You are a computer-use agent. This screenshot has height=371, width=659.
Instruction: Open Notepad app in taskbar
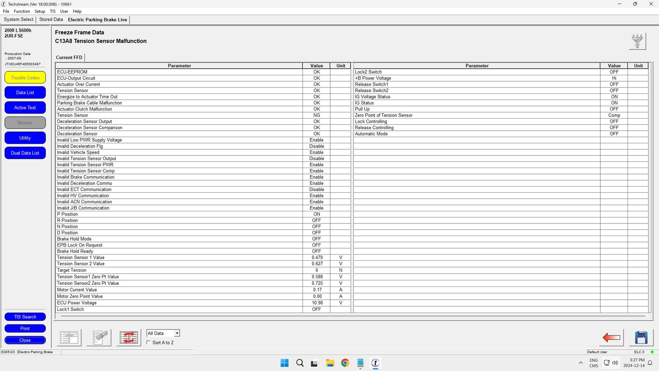pyautogui.click(x=360, y=363)
